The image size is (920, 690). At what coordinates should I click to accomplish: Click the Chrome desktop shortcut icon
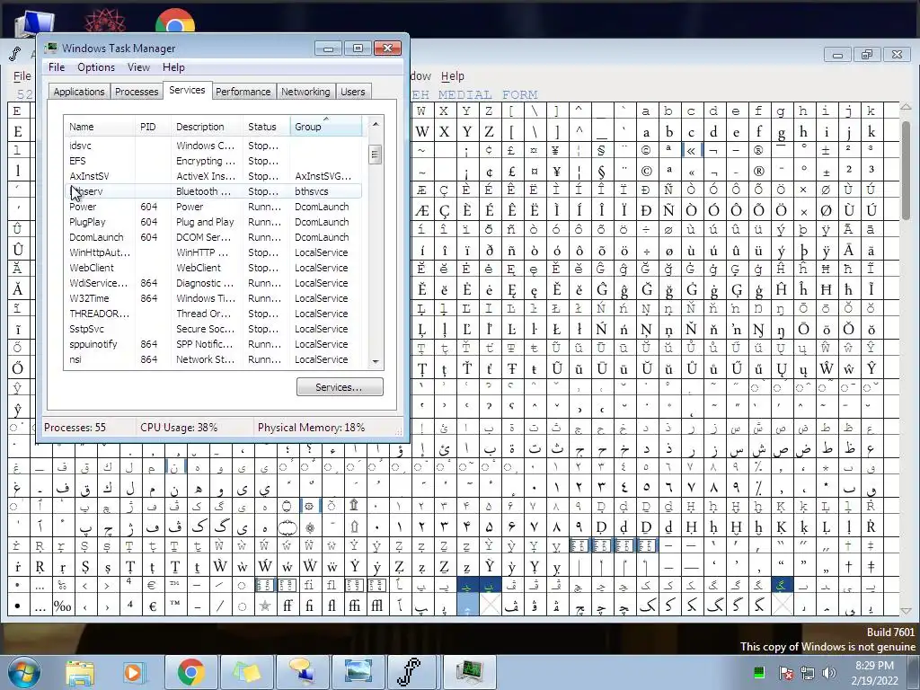175,22
